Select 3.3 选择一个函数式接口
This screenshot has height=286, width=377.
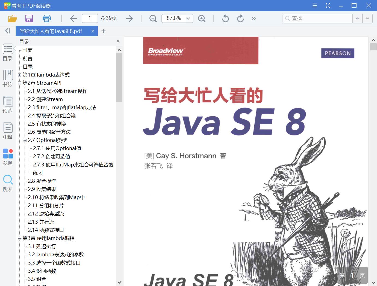(x=54, y=263)
